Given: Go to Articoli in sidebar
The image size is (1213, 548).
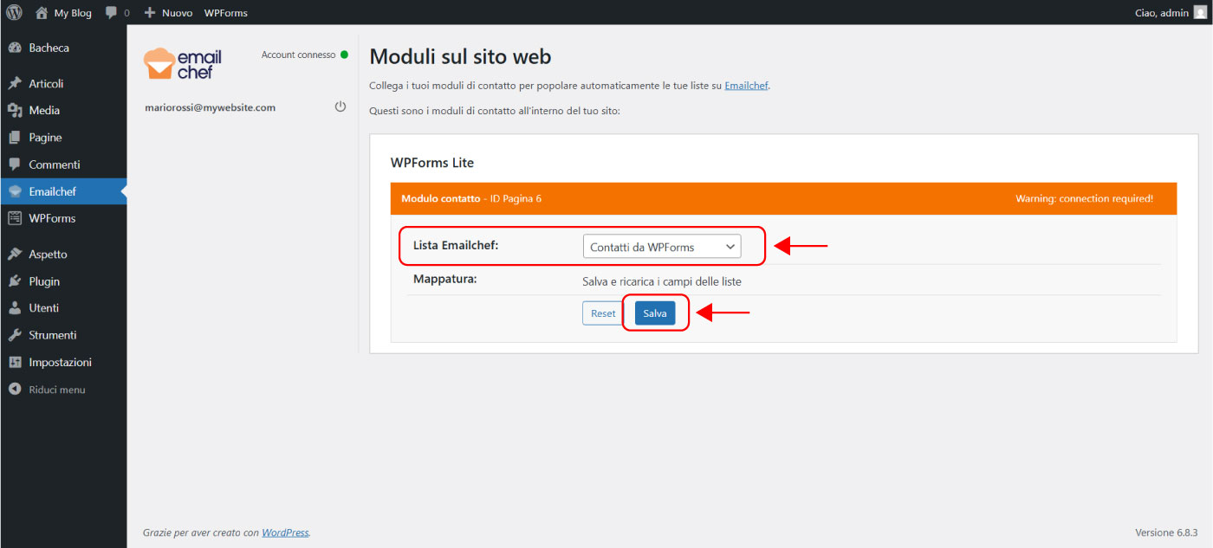Looking at the screenshot, I should coord(46,84).
